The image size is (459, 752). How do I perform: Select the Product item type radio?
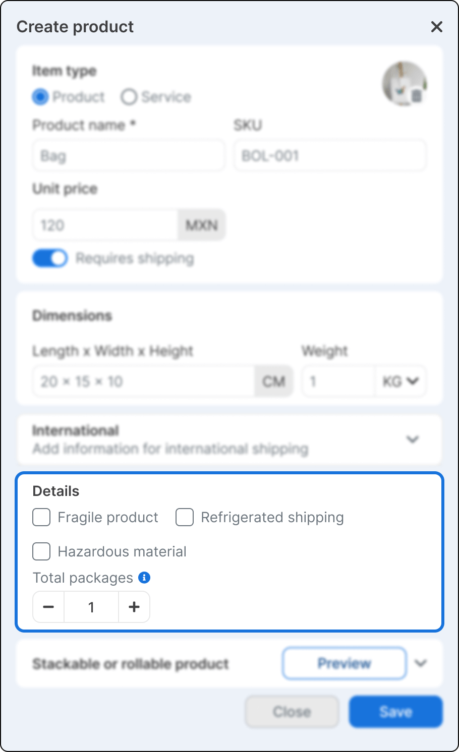40,97
